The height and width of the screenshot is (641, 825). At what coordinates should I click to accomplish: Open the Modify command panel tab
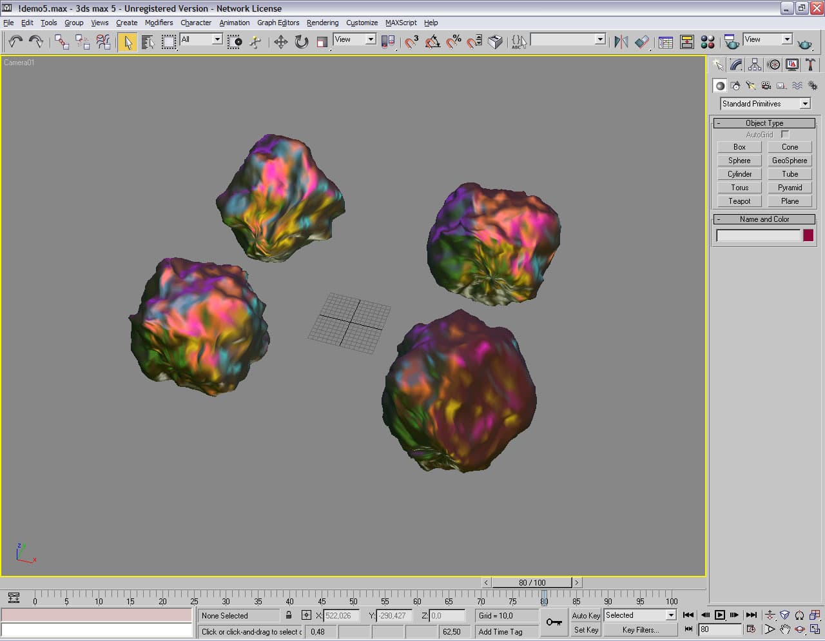(736, 64)
